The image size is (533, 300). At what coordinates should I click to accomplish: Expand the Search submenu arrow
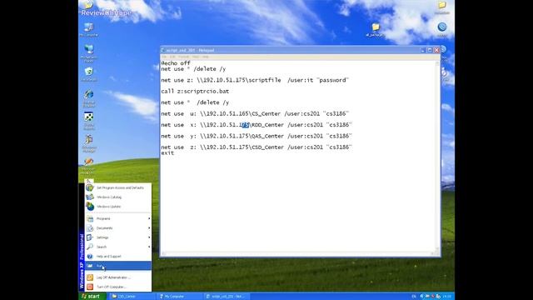click(x=149, y=247)
